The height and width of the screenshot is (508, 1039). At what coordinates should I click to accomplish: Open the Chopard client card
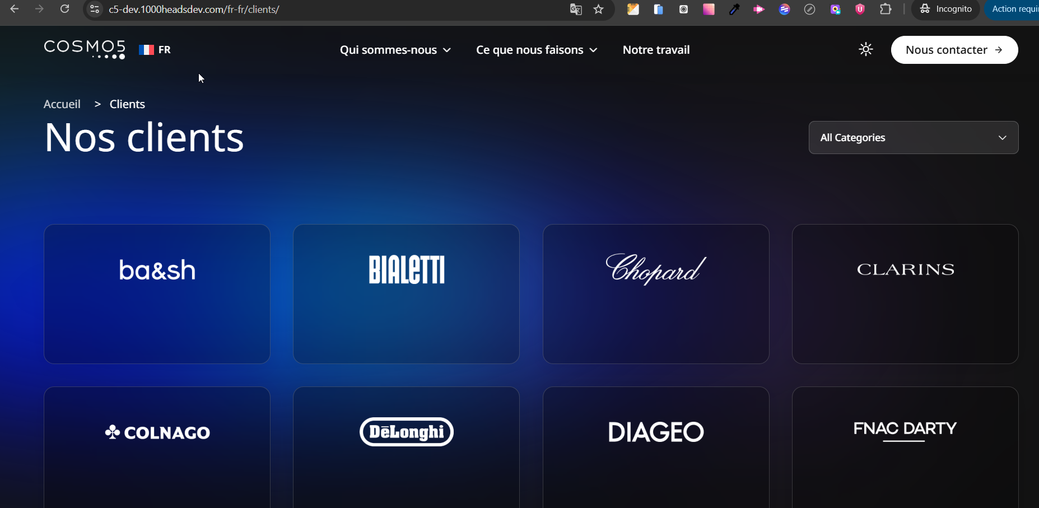pyautogui.click(x=656, y=294)
